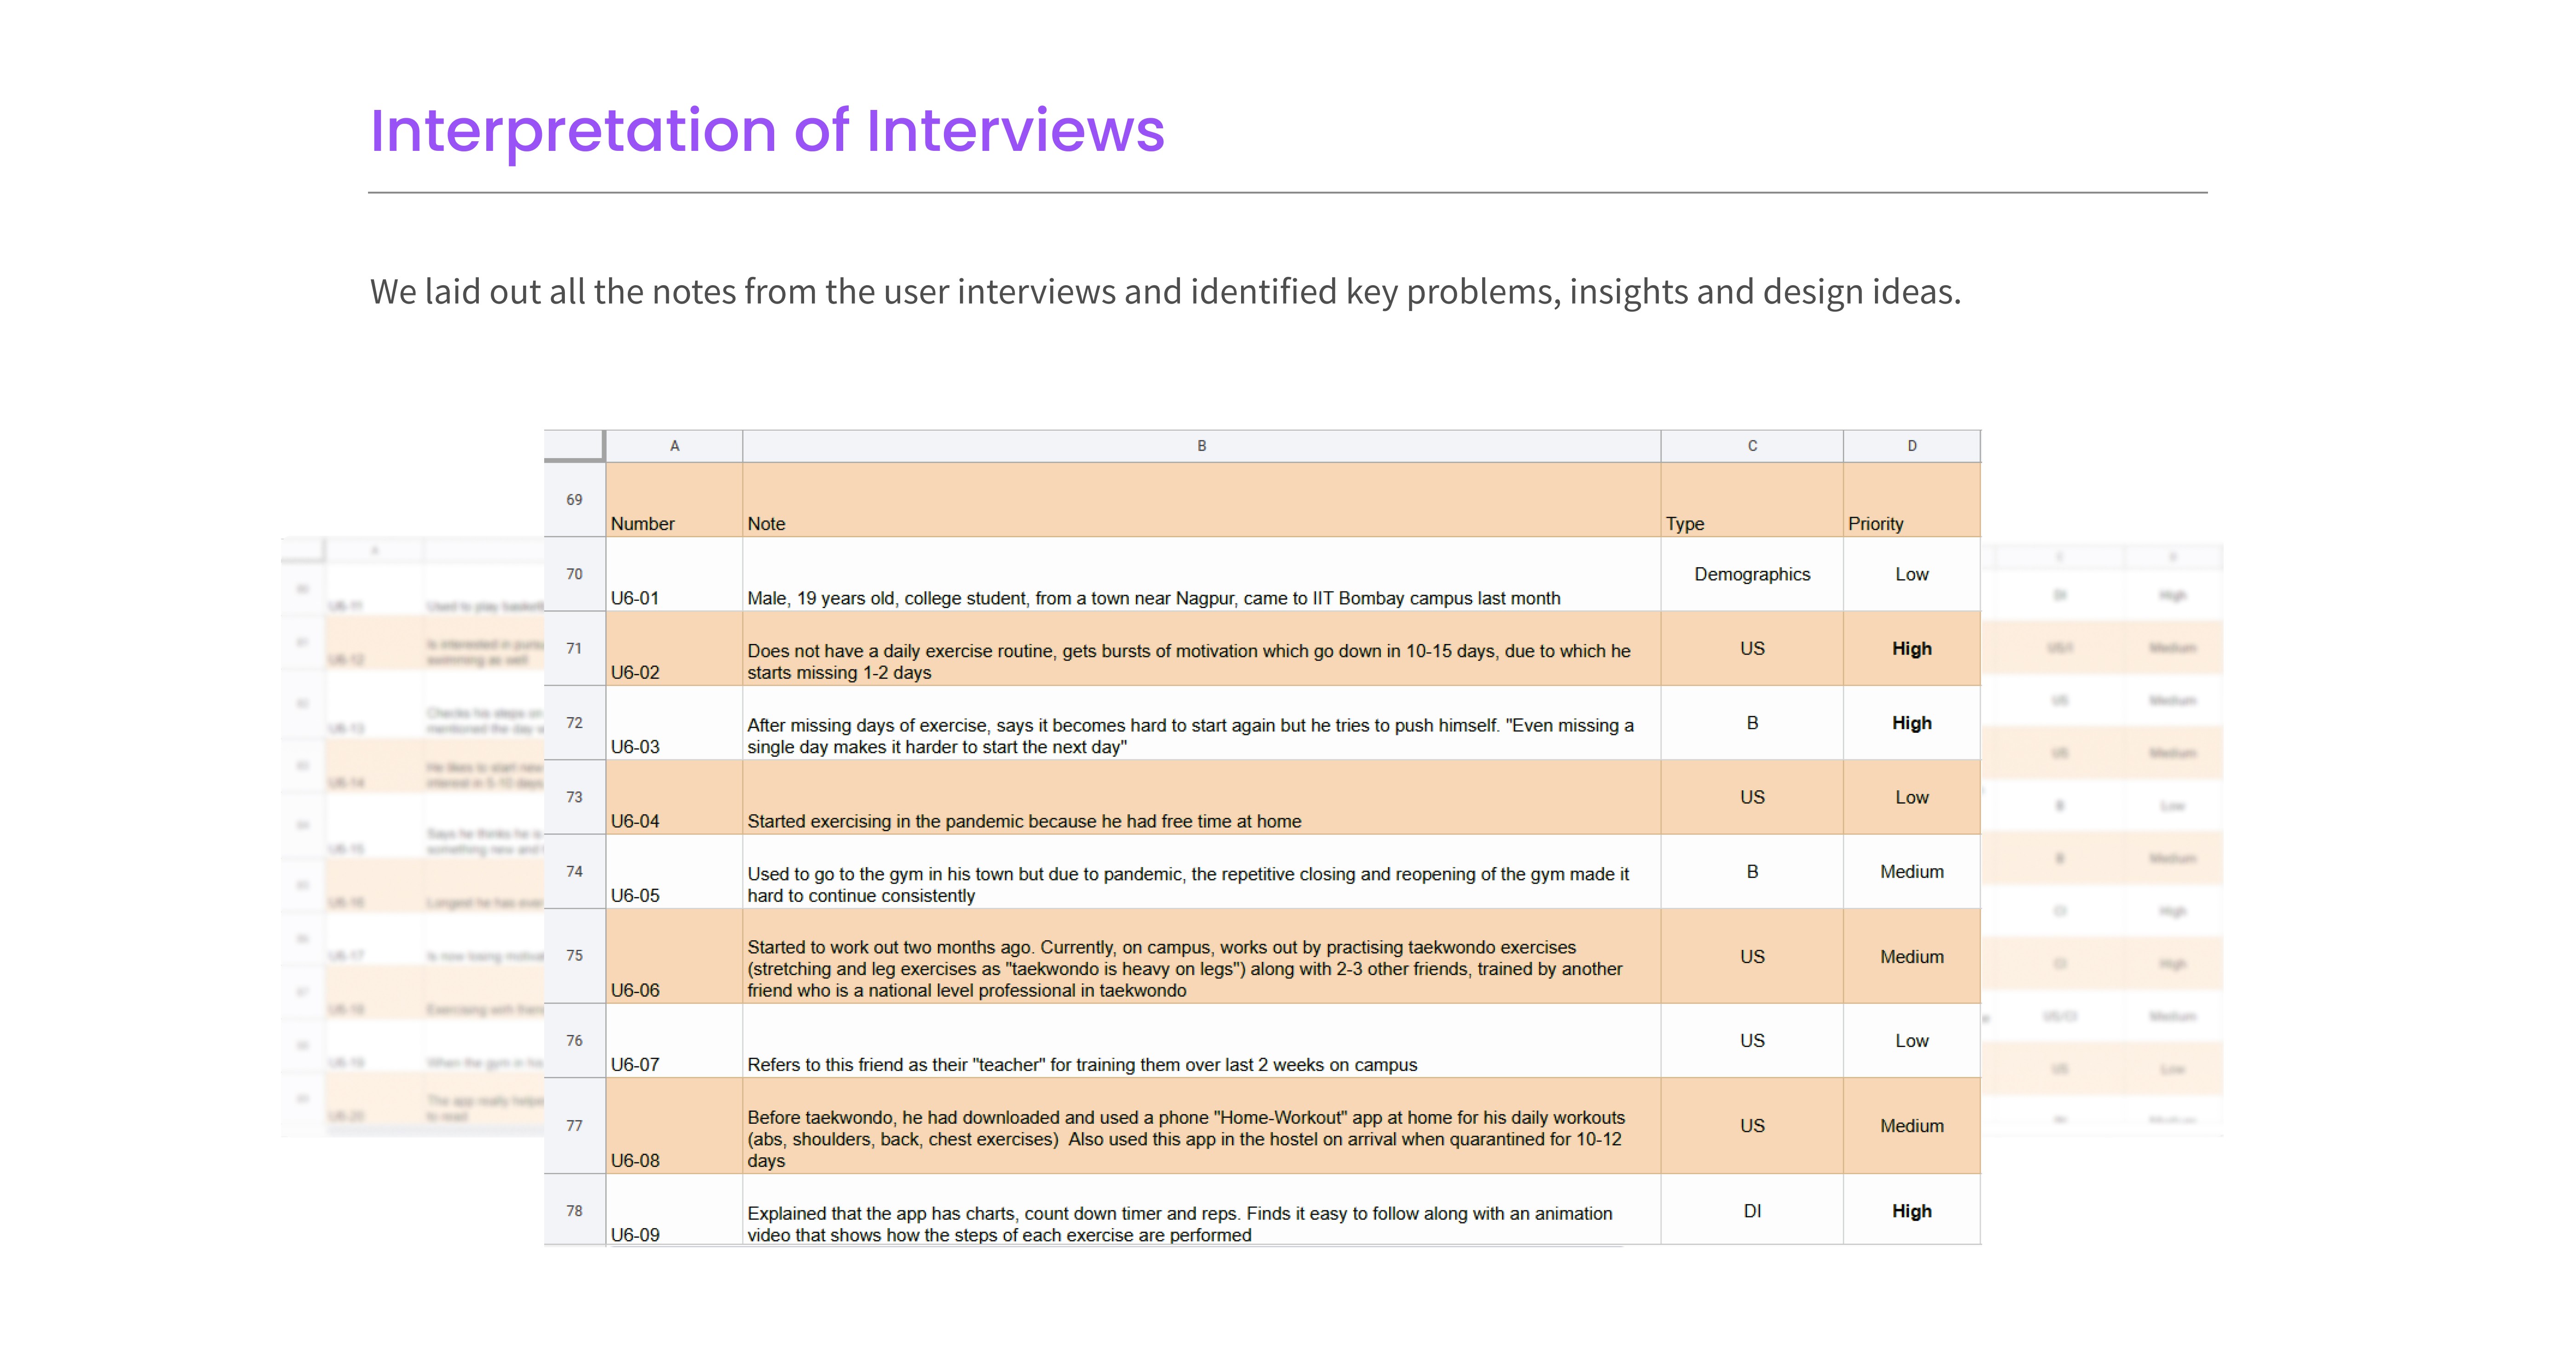
Task: Click the 'B' type cell in row U6-05
Action: pyautogui.click(x=1751, y=871)
